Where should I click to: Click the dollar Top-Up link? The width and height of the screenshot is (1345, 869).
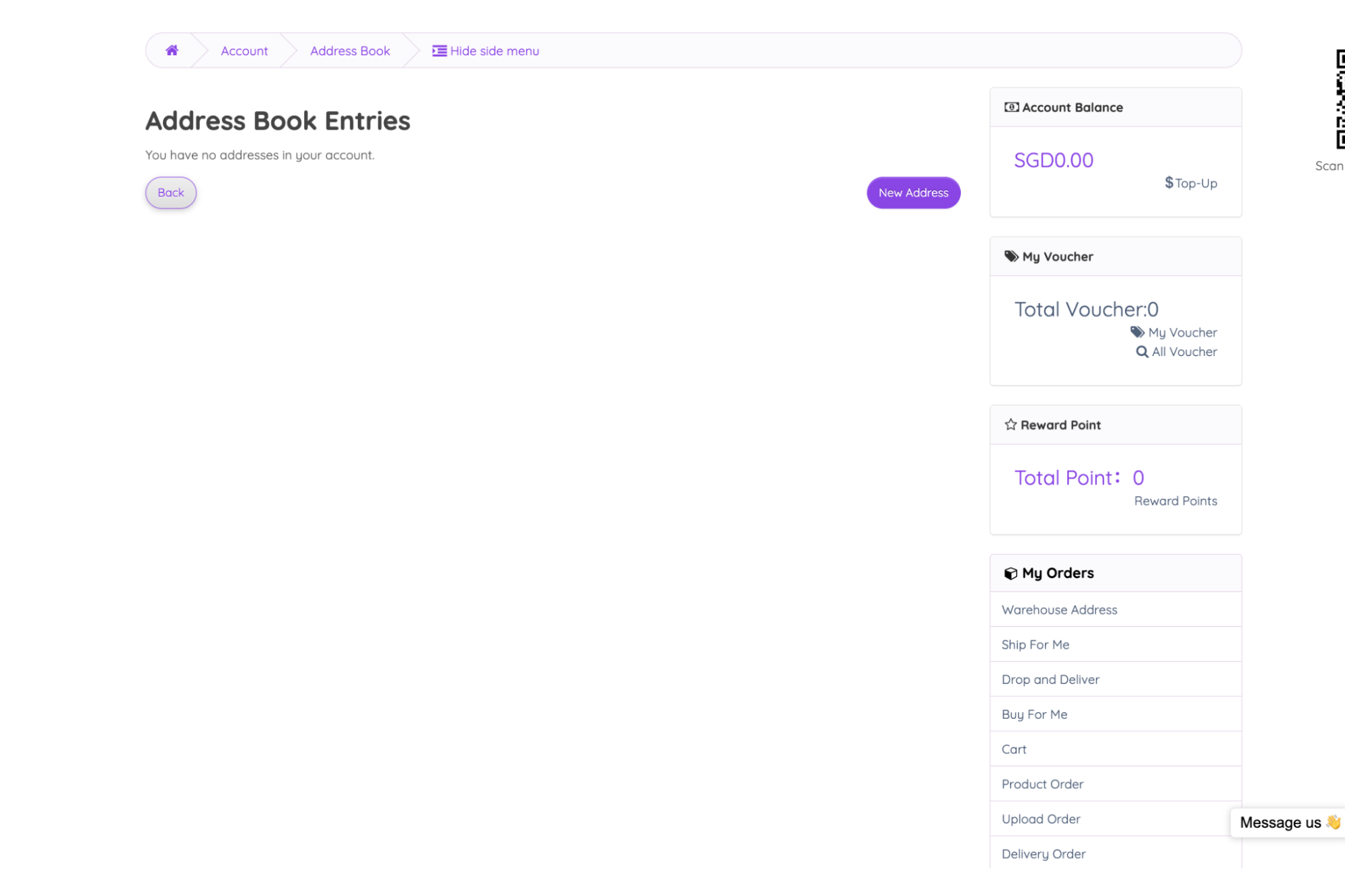coord(1191,183)
